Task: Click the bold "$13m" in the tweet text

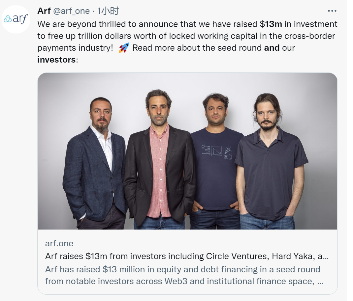Action: pyautogui.click(x=273, y=24)
